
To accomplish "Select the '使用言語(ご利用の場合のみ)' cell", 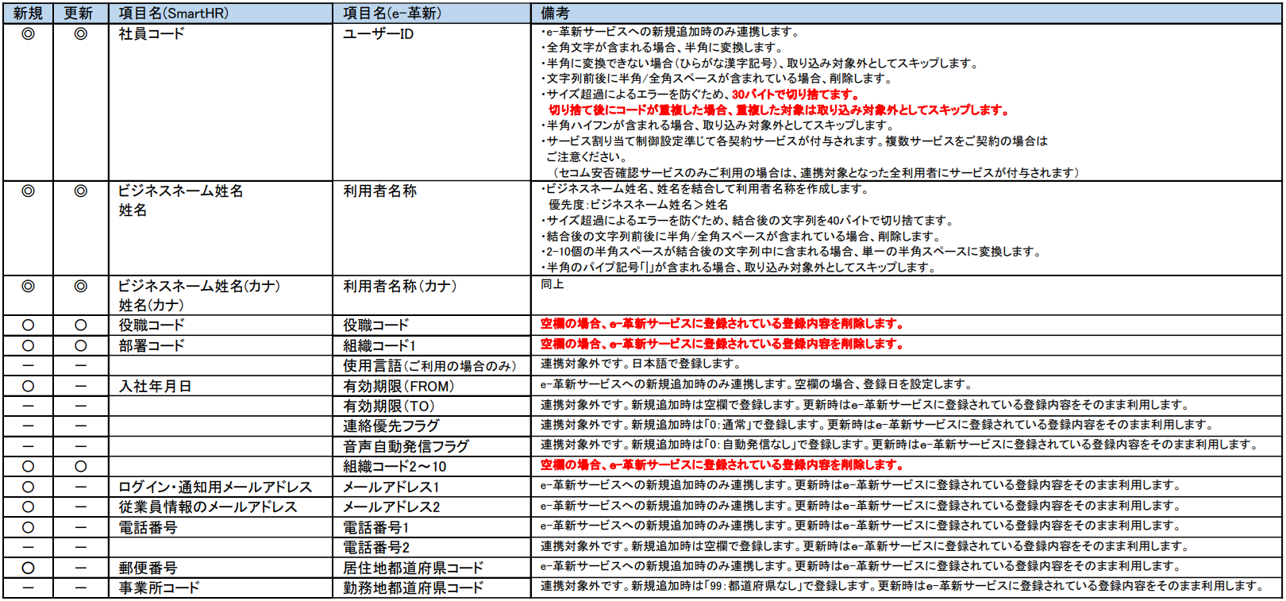I will [429, 365].
